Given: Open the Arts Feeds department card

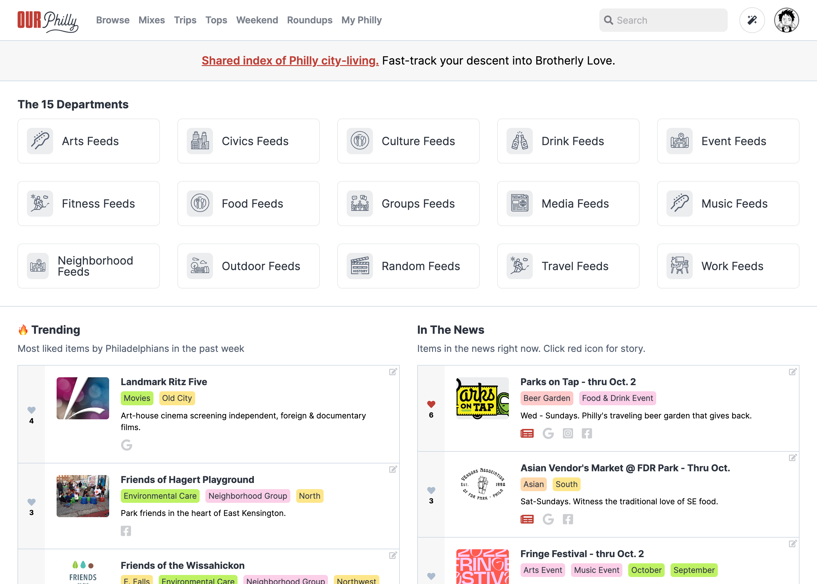Looking at the screenshot, I should tap(88, 141).
